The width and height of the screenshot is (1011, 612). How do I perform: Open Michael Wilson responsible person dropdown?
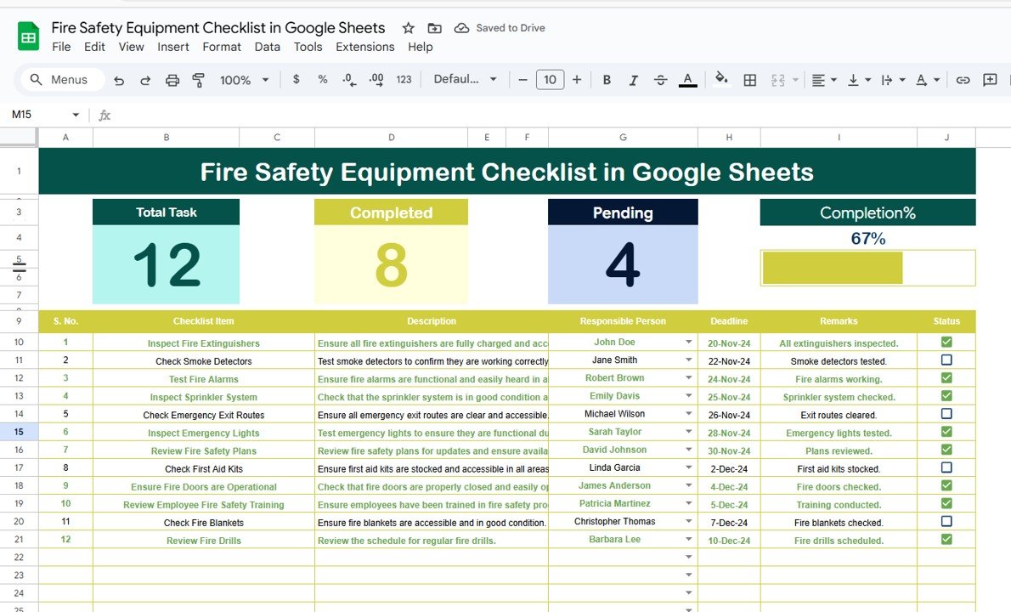point(689,413)
